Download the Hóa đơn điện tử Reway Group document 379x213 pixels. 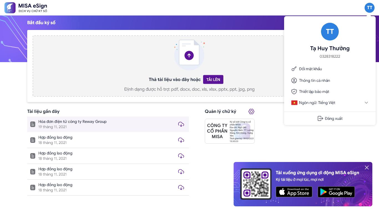(x=181, y=124)
